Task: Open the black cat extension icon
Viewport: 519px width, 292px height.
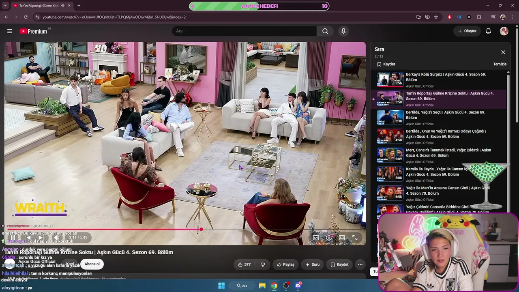Action: pos(469,17)
